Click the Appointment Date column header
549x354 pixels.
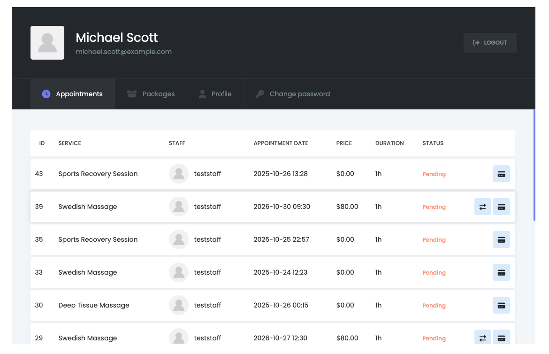click(281, 143)
